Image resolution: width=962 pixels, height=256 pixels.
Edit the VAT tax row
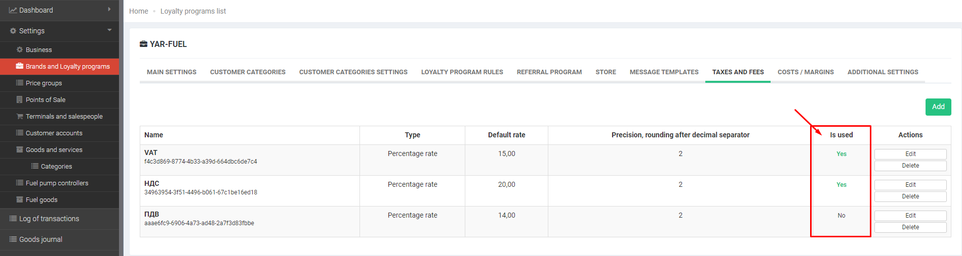click(910, 154)
